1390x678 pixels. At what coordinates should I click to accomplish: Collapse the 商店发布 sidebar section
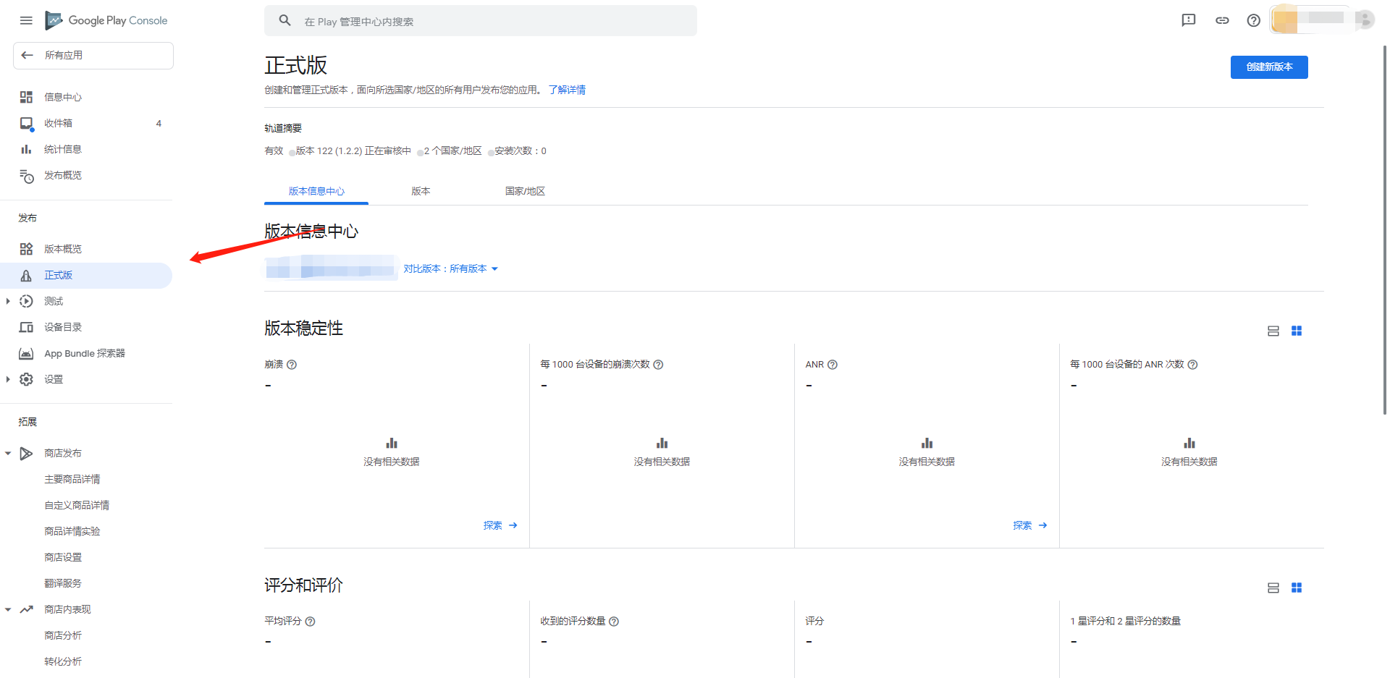(8, 453)
